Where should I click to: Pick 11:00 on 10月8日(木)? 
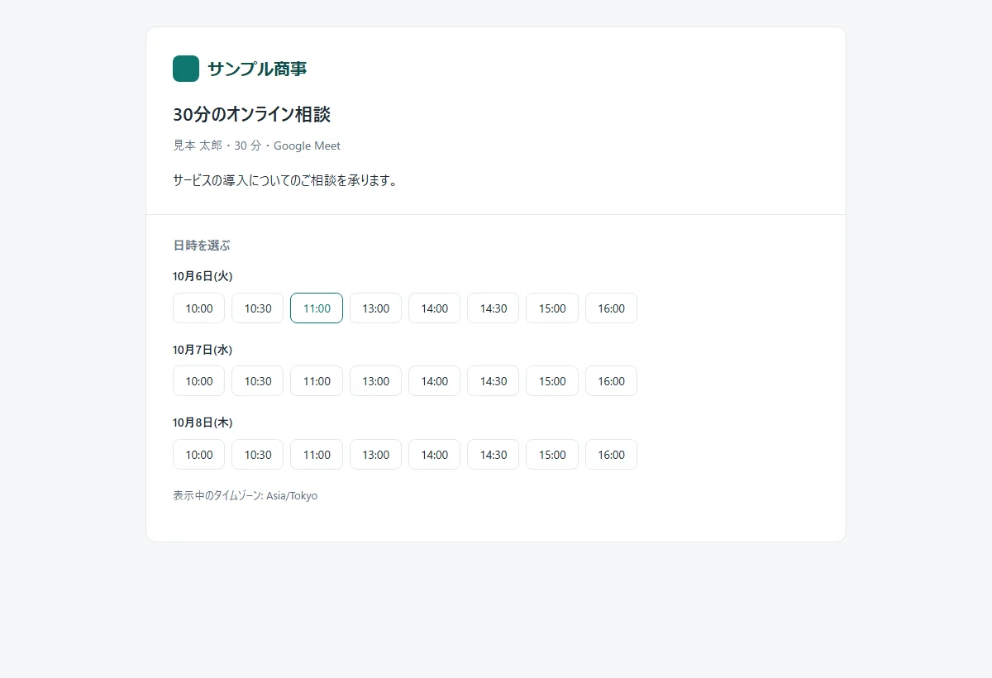(317, 455)
